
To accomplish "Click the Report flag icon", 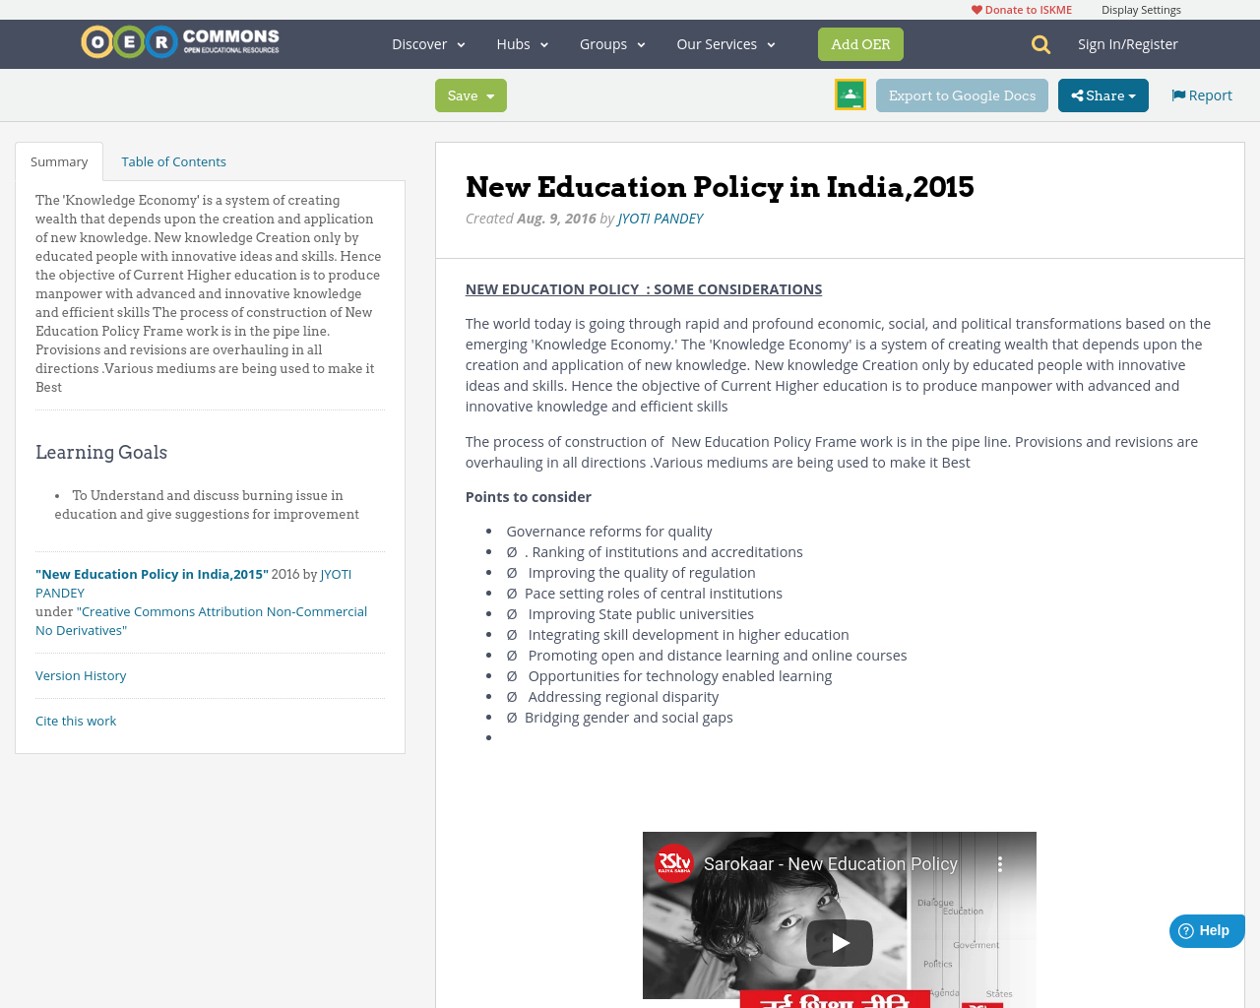I will [x=1177, y=94].
